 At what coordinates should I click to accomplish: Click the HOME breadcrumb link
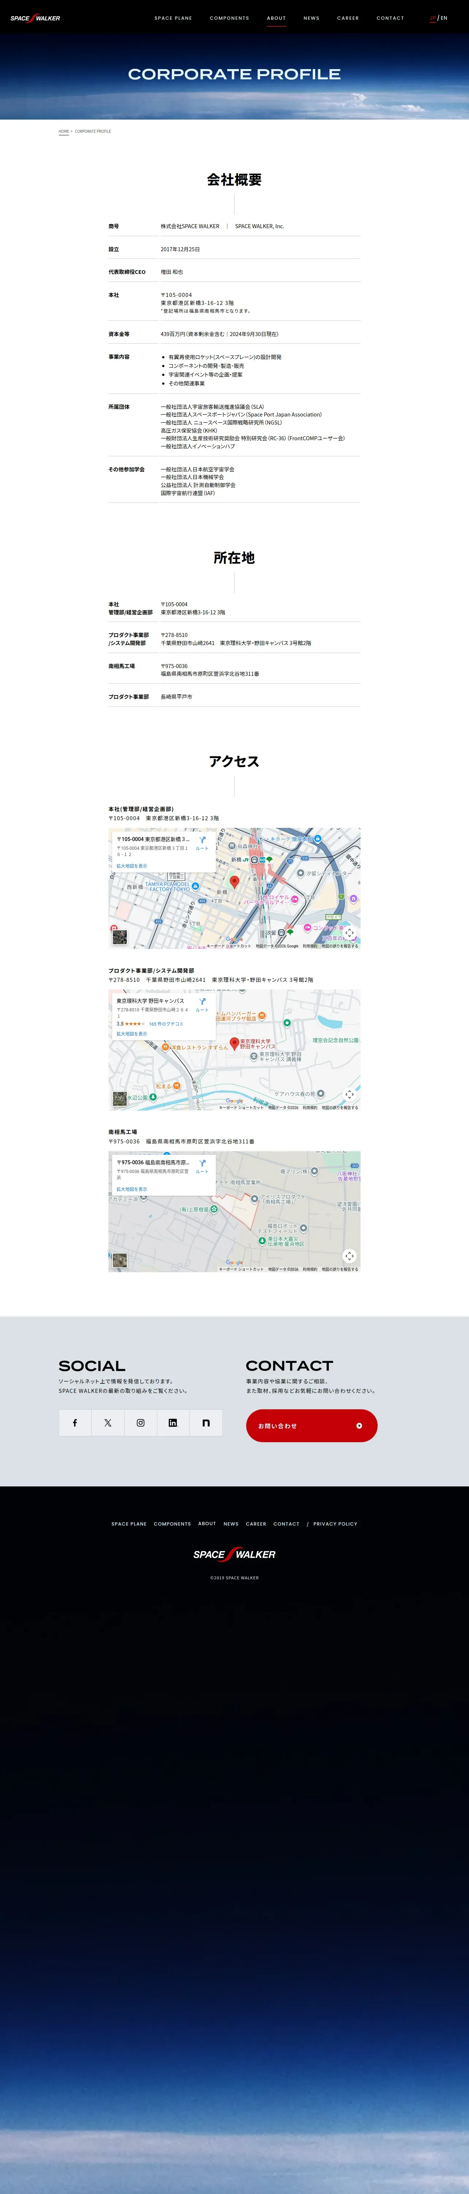[64, 131]
